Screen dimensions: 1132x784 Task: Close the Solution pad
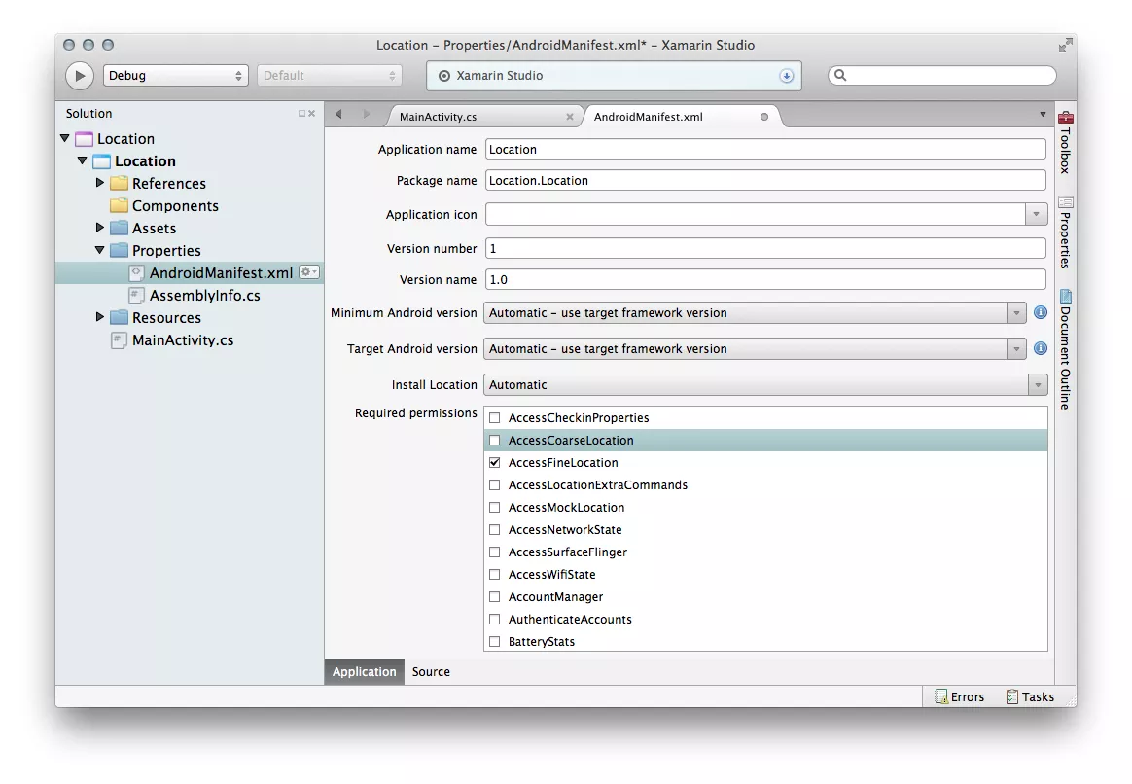pyautogui.click(x=312, y=114)
